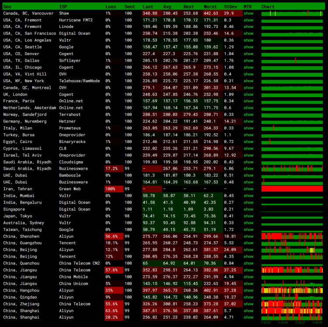
Task: Select the Avg column header
Action: [167, 7]
